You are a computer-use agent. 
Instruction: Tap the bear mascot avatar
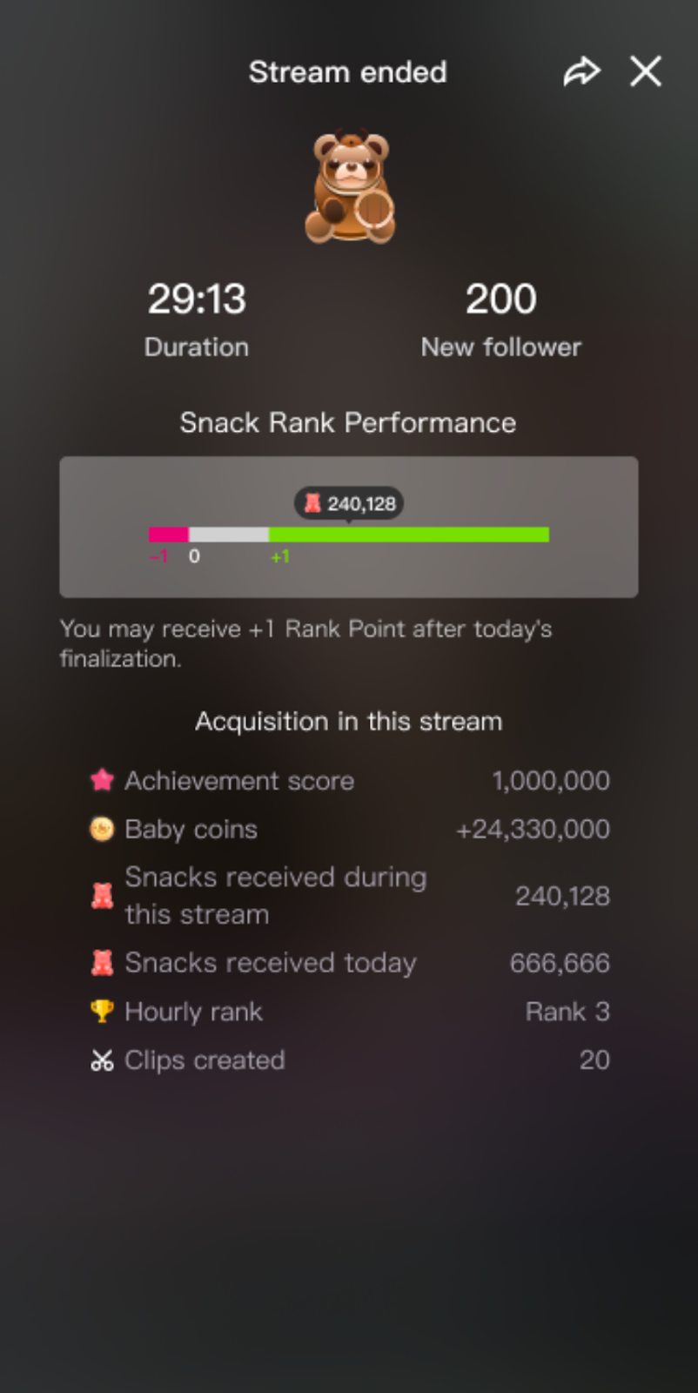(350, 187)
